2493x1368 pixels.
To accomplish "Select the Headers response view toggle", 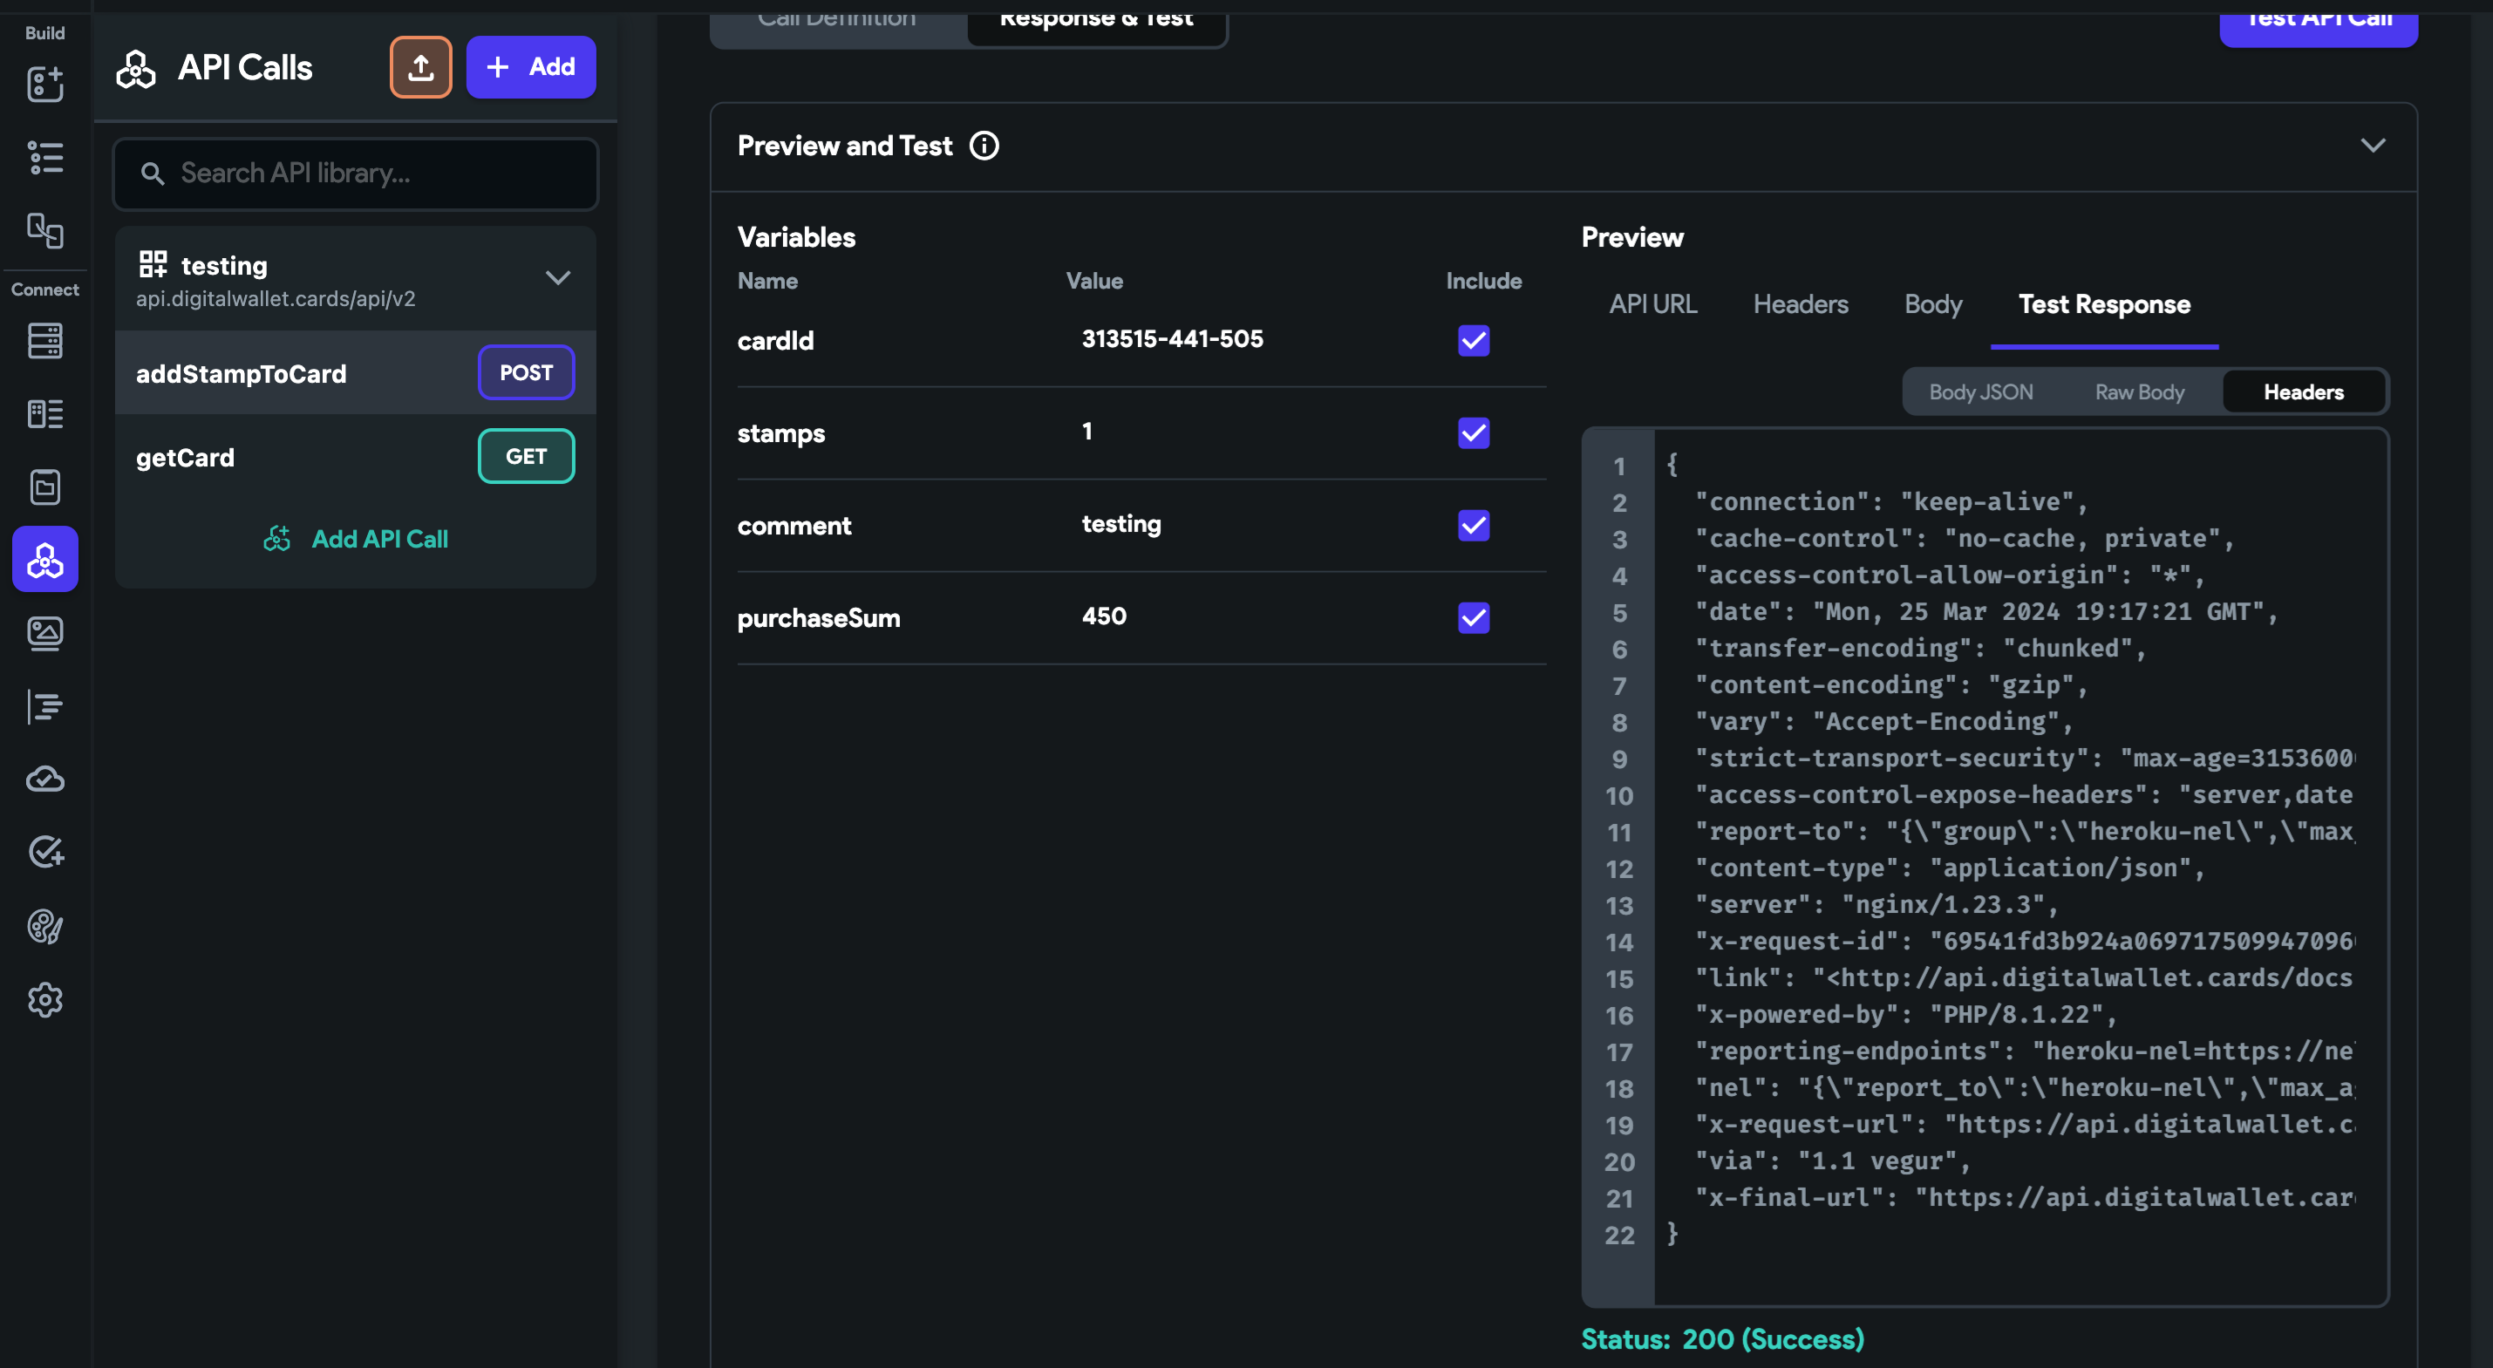I will [x=2303, y=391].
